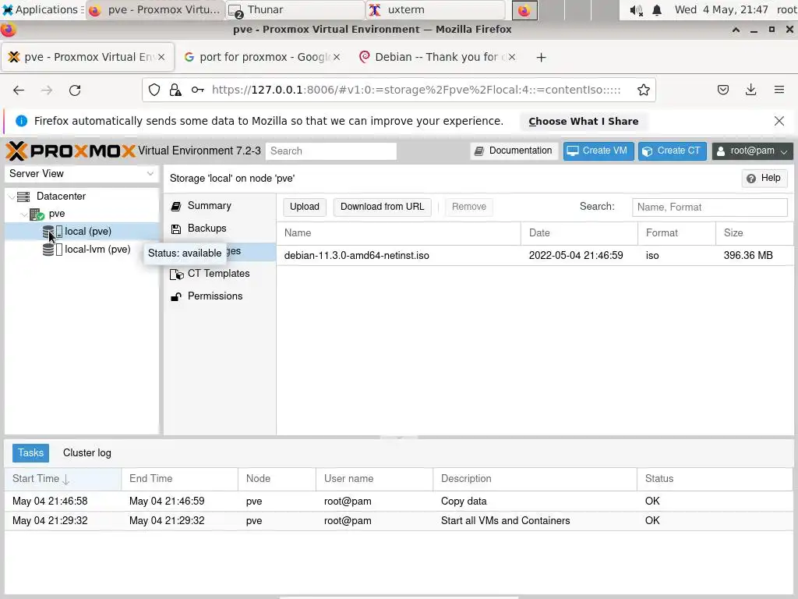The width and height of the screenshot is (798, 599).
Task: Collapse the pve tree node
Action: click(x=24, y=214)
